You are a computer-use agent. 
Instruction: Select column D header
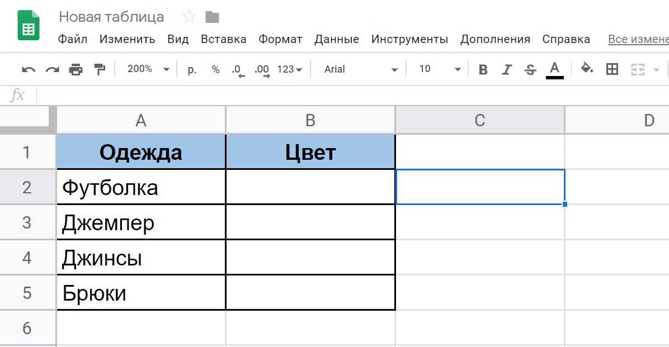[x=617, y=120]
